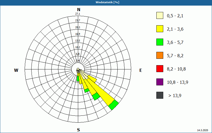Click the date 14.3.2020
Screen dimensions: 212x133
(x=202, y=130)
